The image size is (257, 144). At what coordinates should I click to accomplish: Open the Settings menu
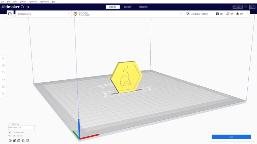point(23,2)
